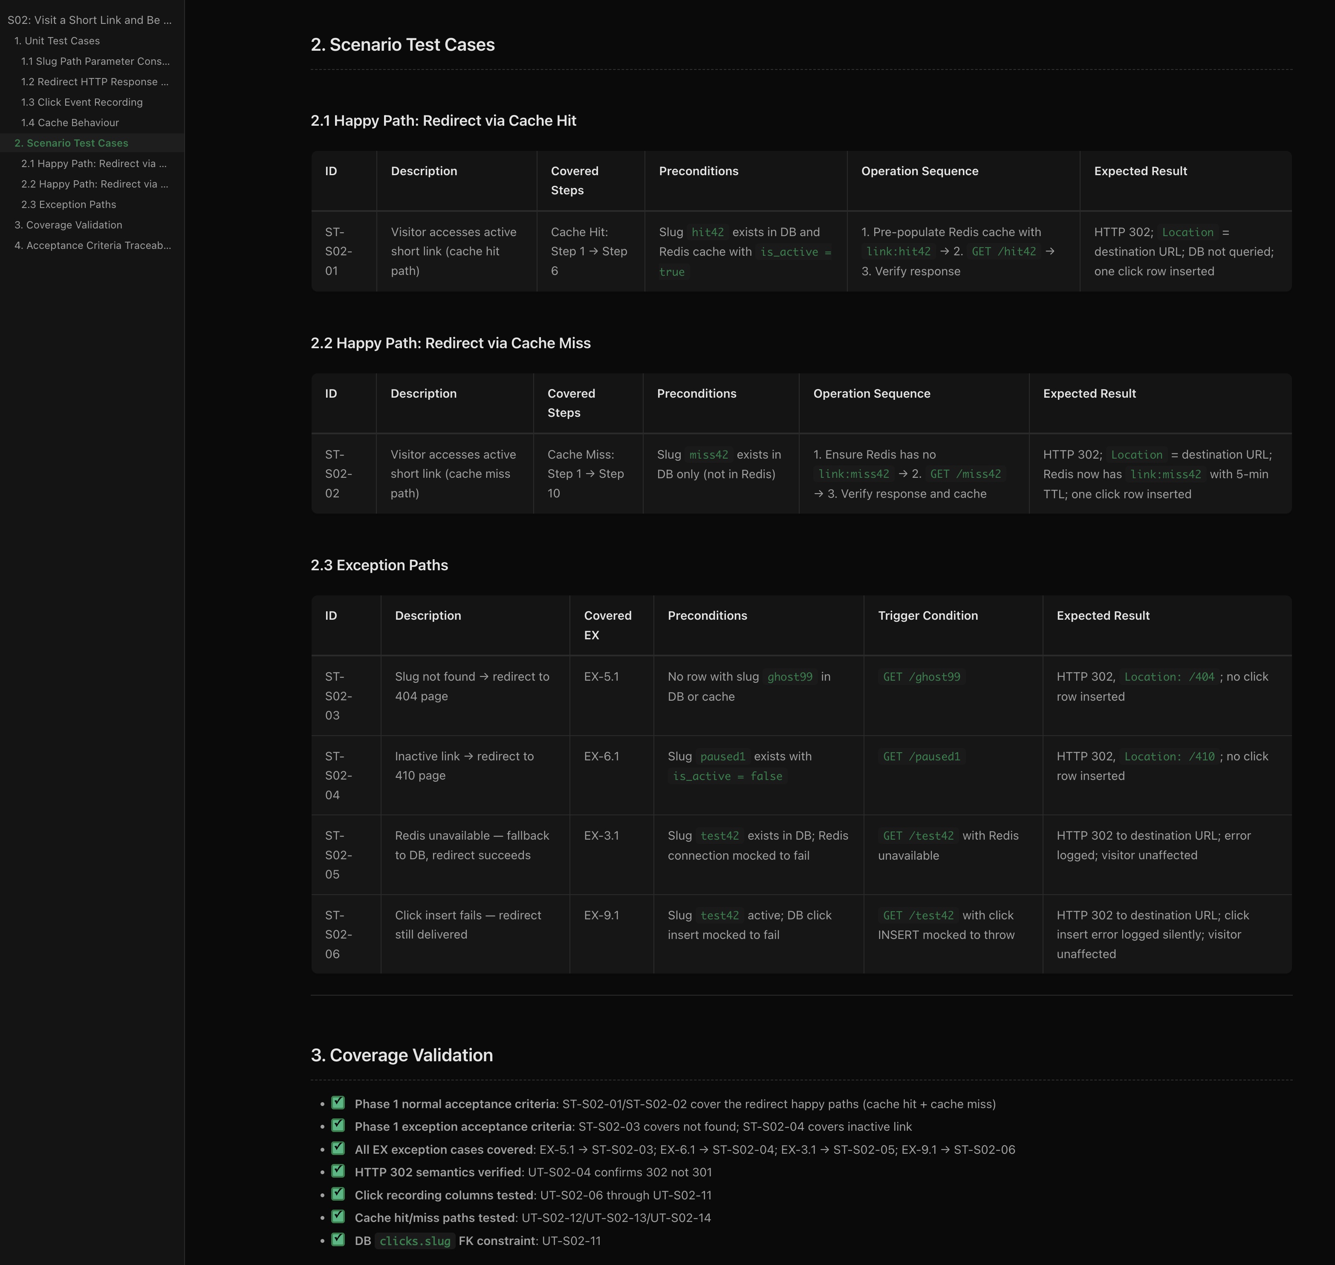1335x1265 pixels.
Task: Open the 2.3 Exception Paths outline item
Action: coord(68,204)
